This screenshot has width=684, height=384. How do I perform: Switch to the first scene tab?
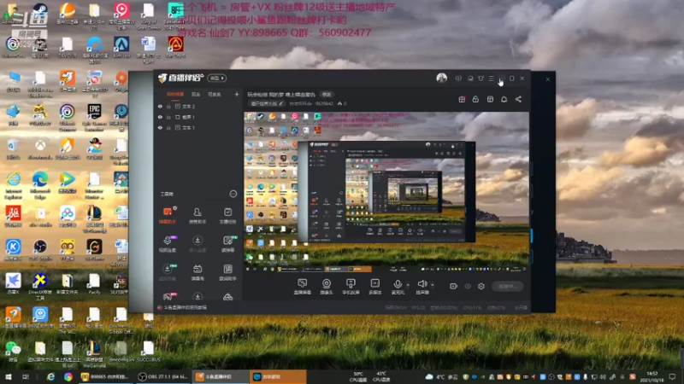pyautogui.click(x=175, y=94)
